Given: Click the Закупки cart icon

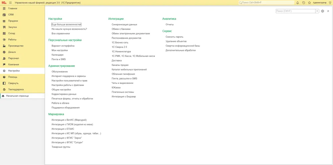Looking at the screenshot, I should (x=4, y=27).
